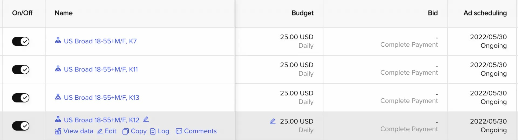Click ad group icon beside K7 name
The width and height of the screenshot is (518, 140).
(58, 41)
